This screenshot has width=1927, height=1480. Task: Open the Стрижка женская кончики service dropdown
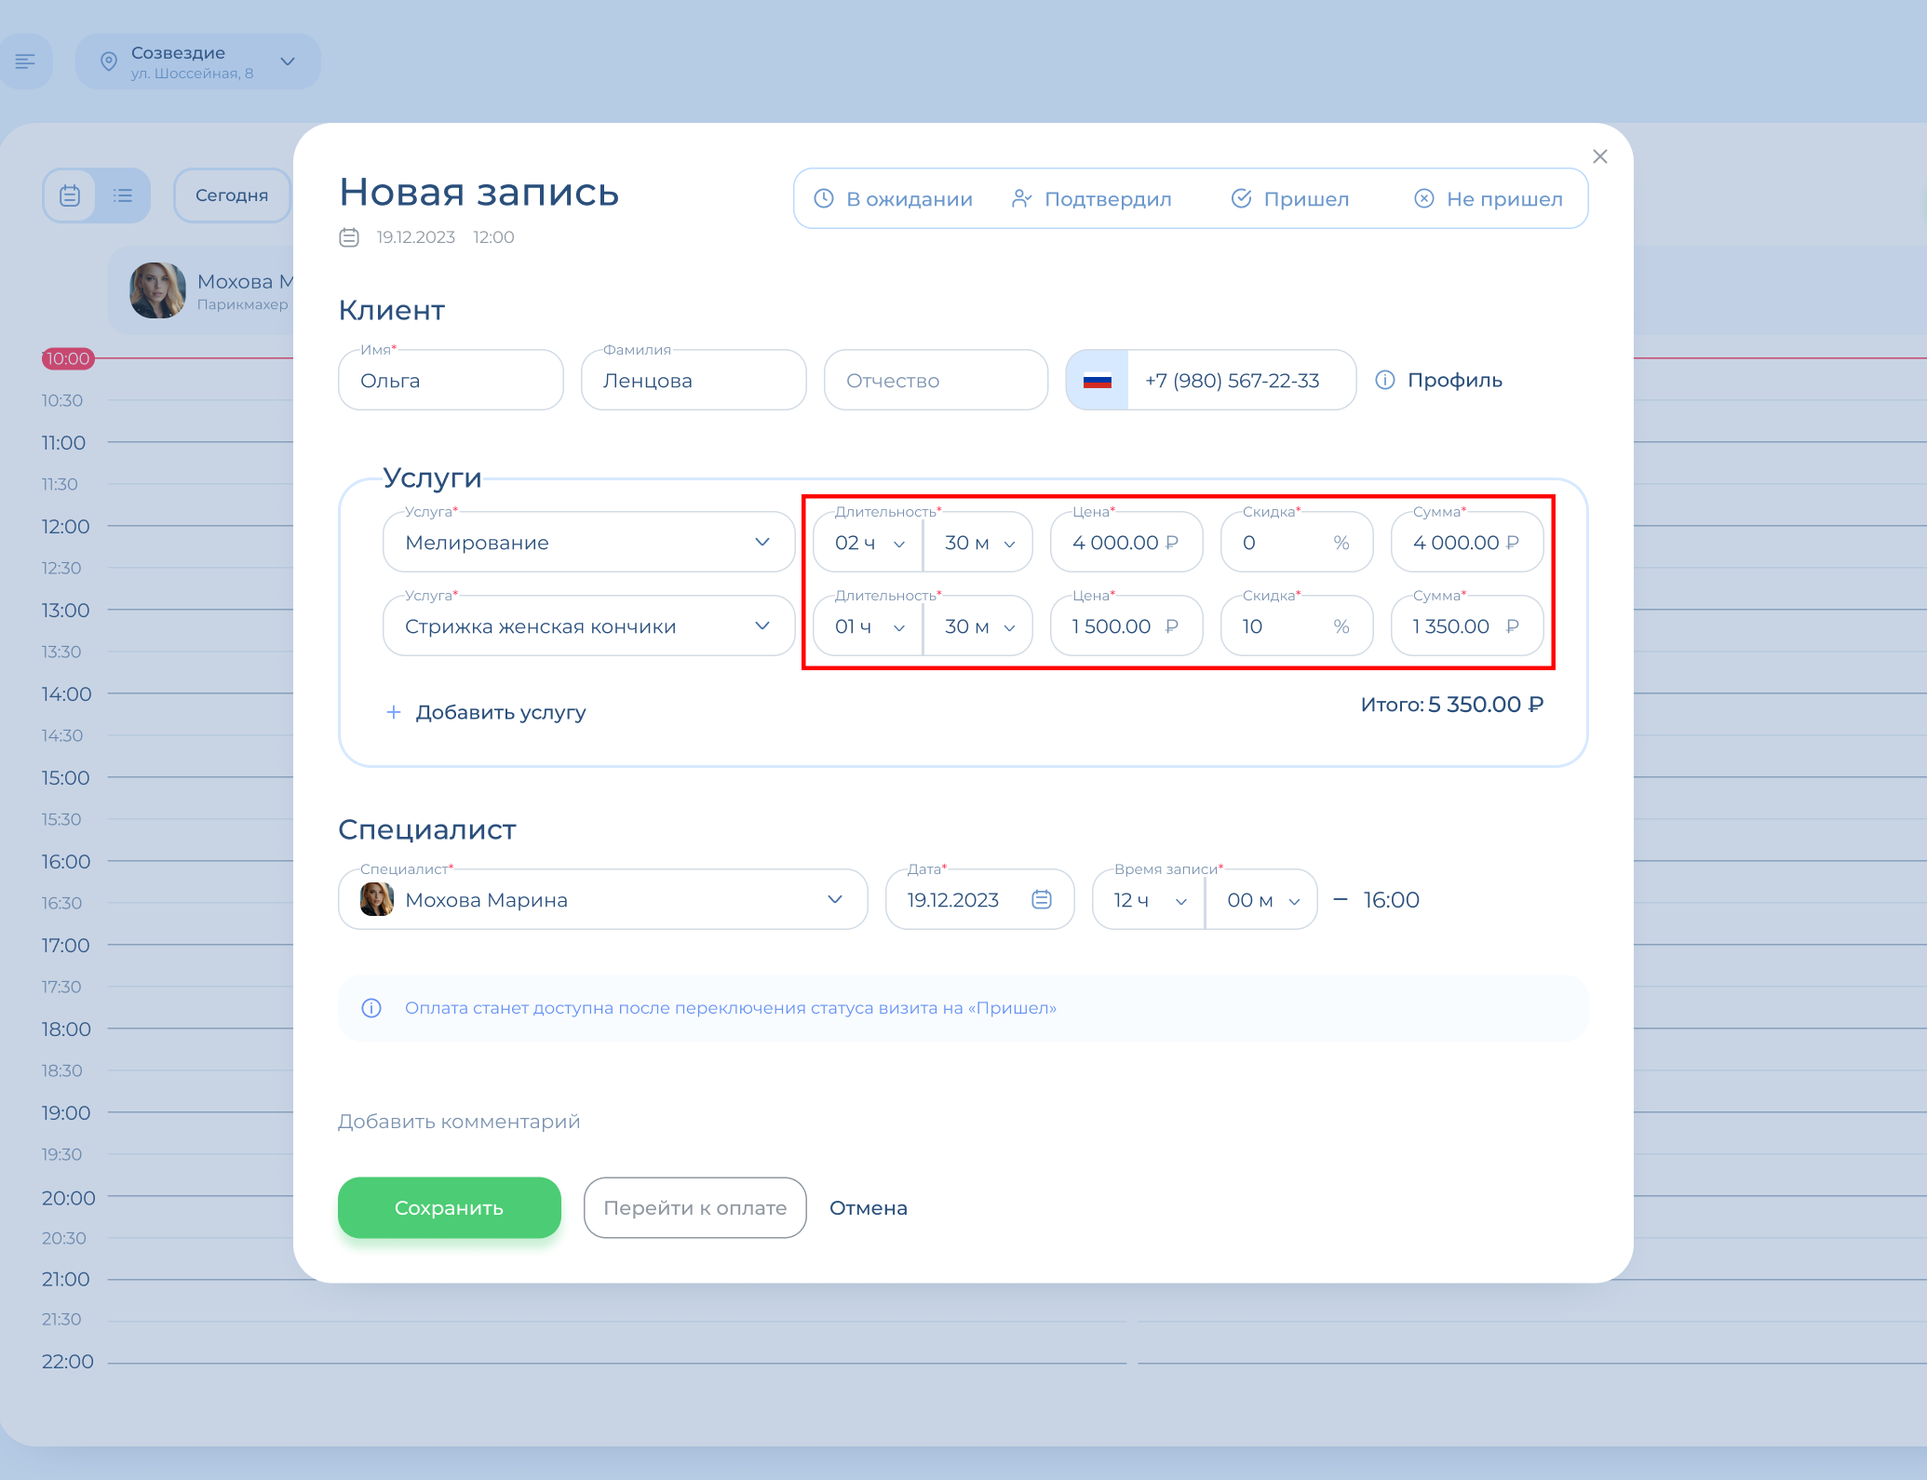pos(588,626)
